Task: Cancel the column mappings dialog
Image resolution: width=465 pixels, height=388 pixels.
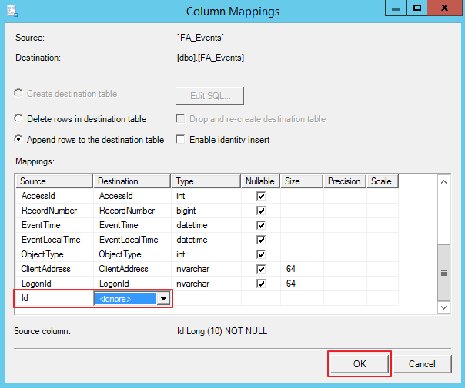Action: [422, 363]
